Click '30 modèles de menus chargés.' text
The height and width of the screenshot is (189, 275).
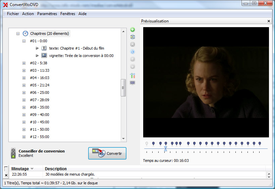(70, 174)
